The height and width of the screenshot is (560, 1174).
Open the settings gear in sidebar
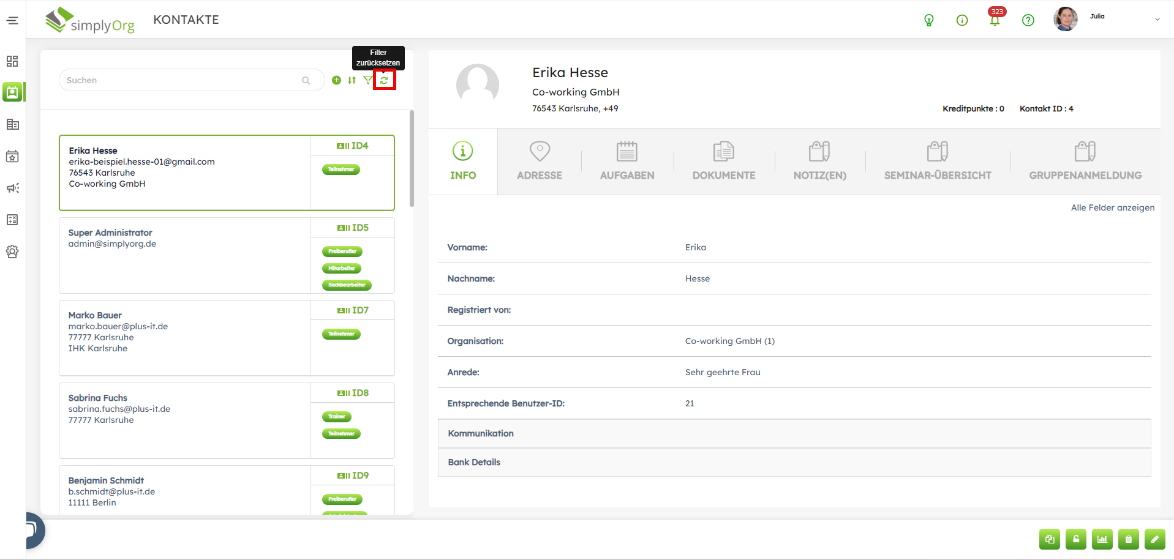pos(12,252)
